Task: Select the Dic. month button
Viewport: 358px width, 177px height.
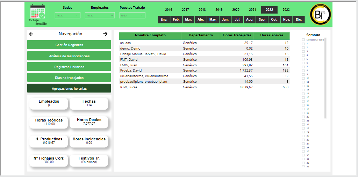Action: [299, 20]
